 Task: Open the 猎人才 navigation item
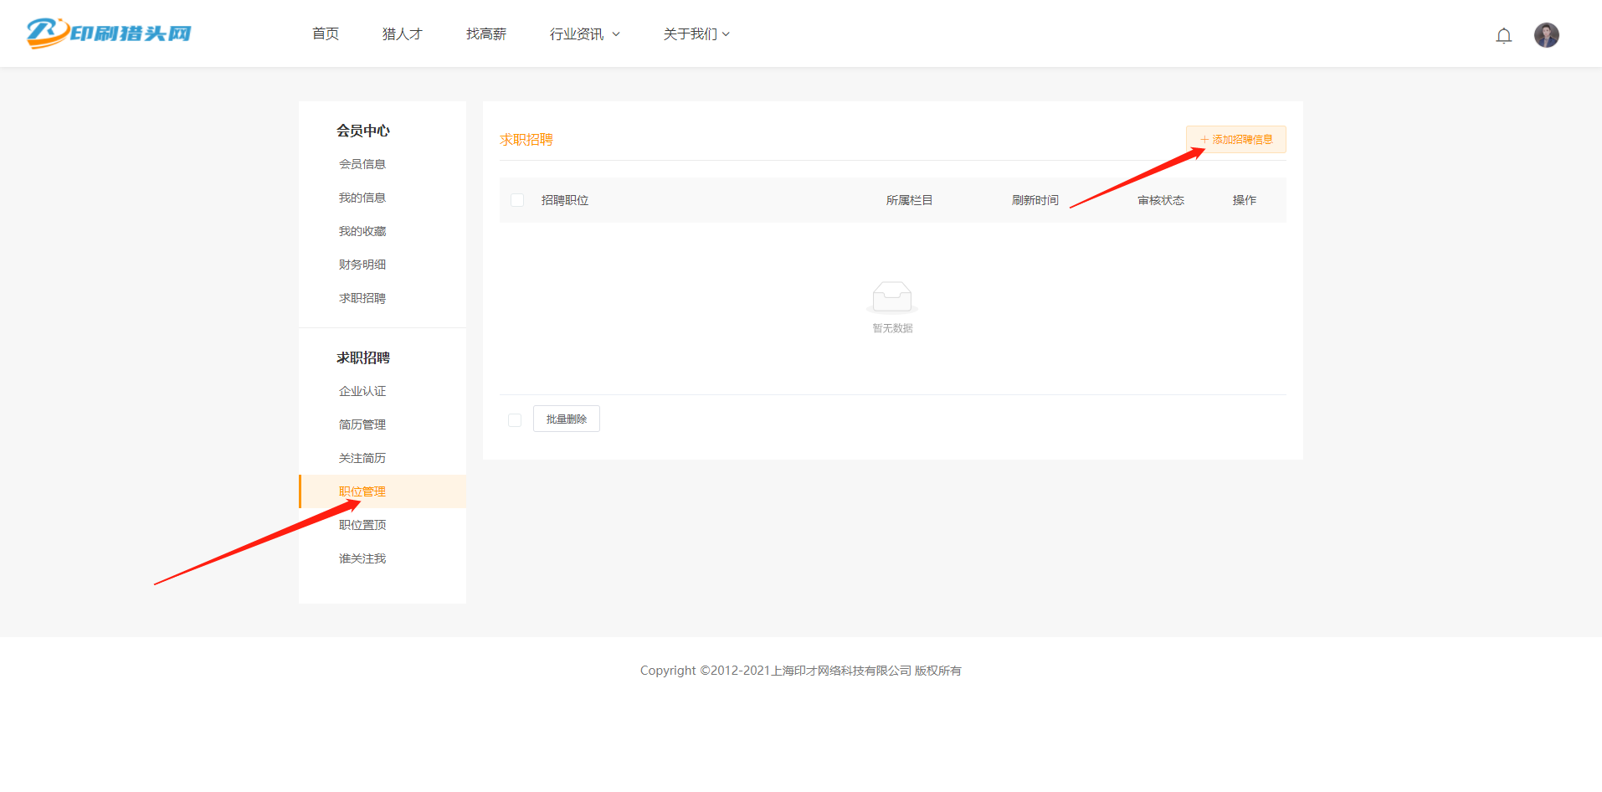pos(402,33)
